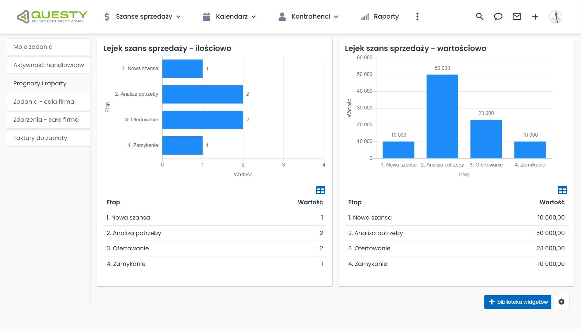This screenshot has height=329, width=581.
Task: Select '4. Zamykanie' row in ilościowo table
Action: (x=215, y=264)
